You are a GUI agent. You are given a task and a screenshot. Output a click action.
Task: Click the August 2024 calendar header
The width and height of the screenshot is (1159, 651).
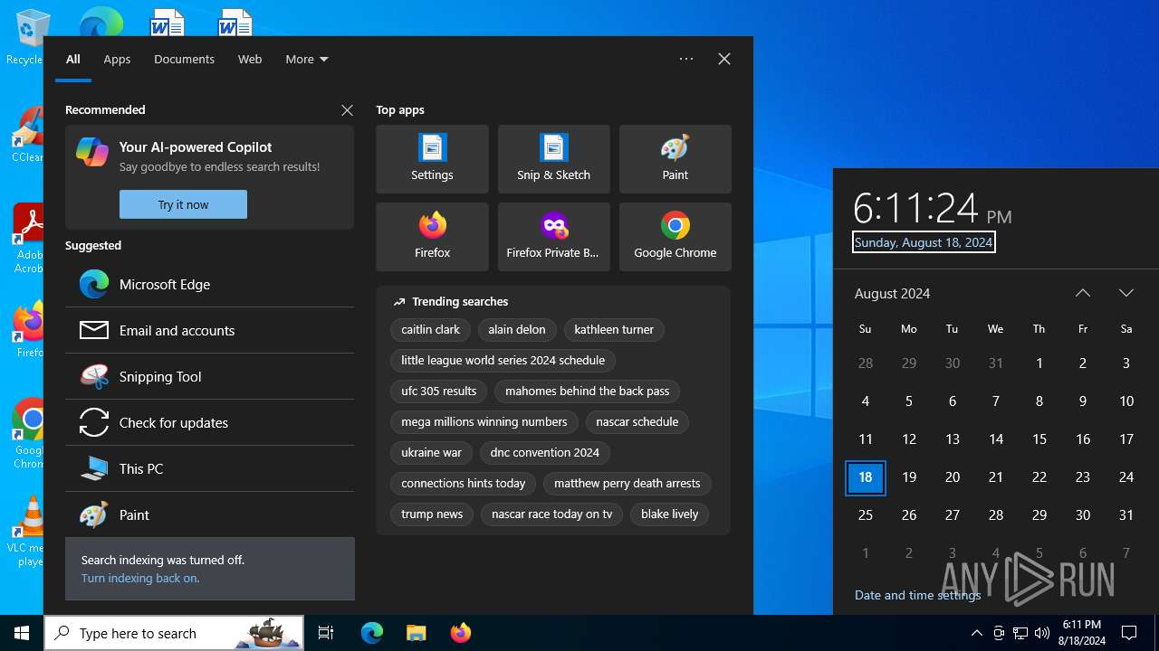pyautogui.click(x=893, y=293)
